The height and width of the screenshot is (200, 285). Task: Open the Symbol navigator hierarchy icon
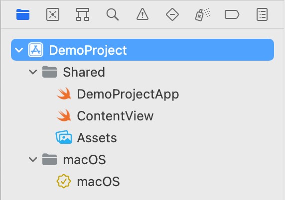coord(83,14)
